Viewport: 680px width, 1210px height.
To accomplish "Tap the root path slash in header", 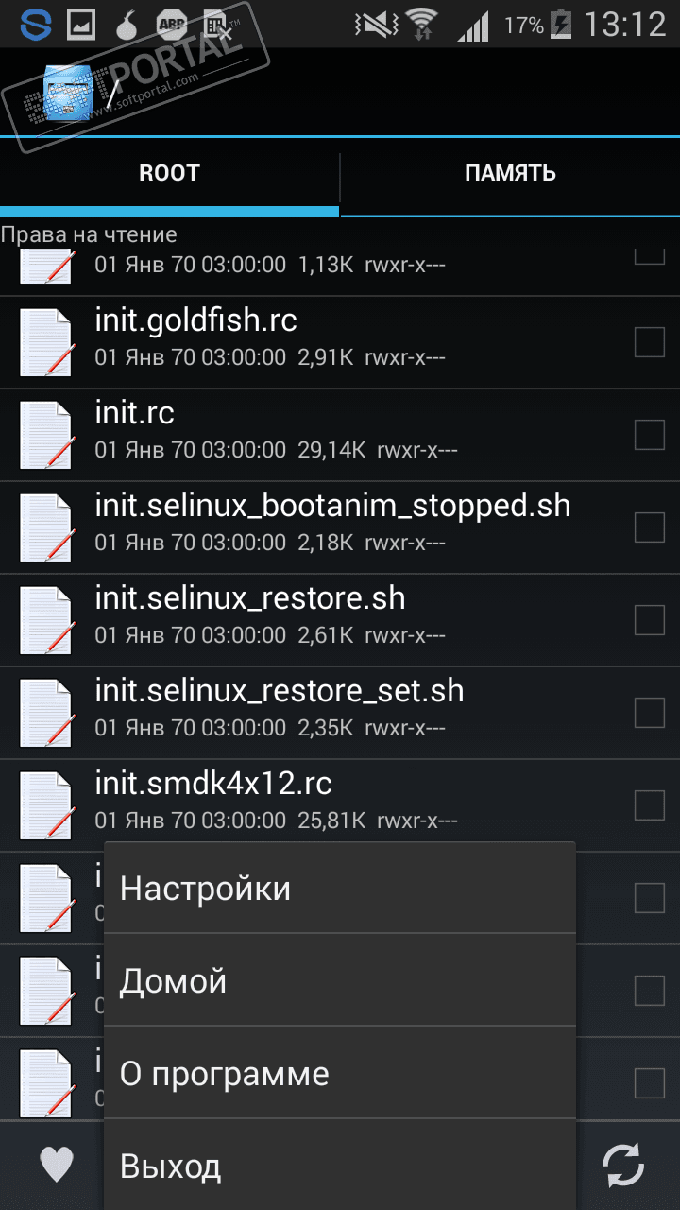I will (112, 93).
